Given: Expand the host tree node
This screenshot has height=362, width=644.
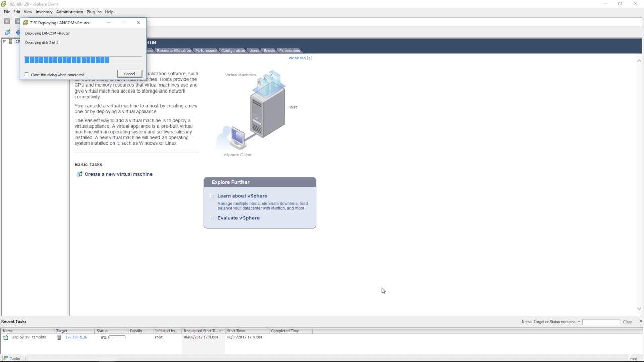Looking at the screenshot, I should point(5,42).
